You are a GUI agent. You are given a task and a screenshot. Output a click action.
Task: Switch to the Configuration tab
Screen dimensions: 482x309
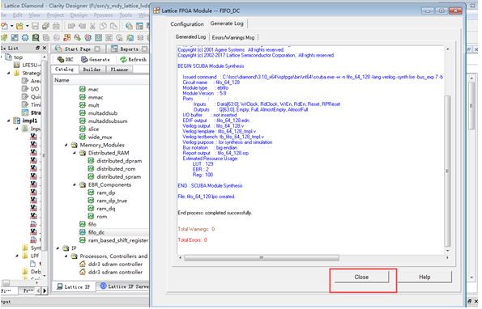tap(187, 24)
